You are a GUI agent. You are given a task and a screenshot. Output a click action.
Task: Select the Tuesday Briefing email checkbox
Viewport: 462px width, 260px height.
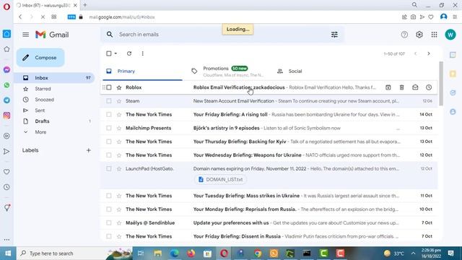[109, 196]
